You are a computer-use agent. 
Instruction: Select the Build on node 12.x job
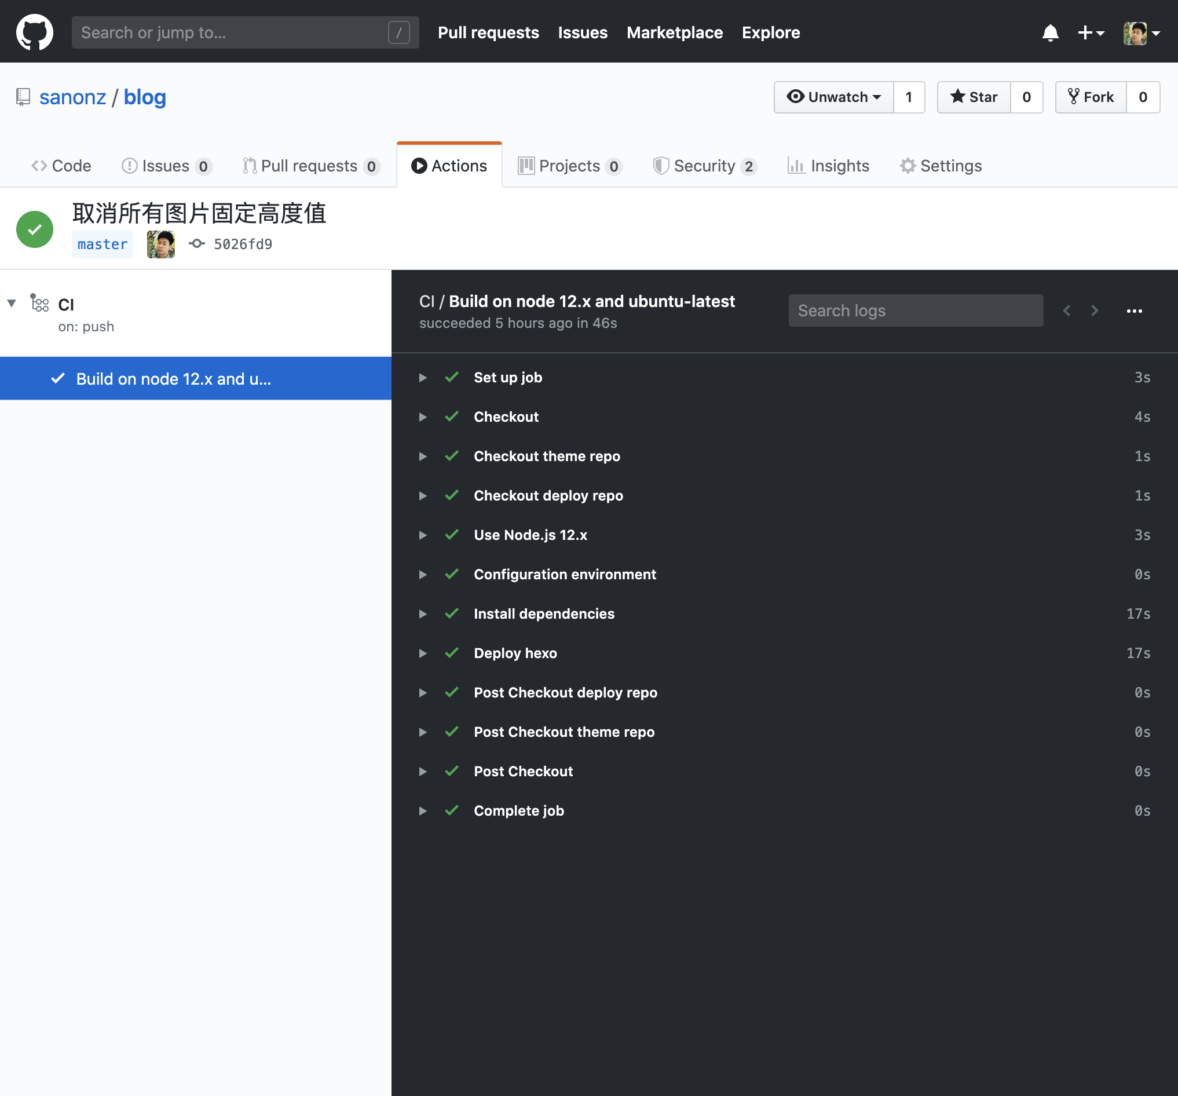tap(174, 379)
